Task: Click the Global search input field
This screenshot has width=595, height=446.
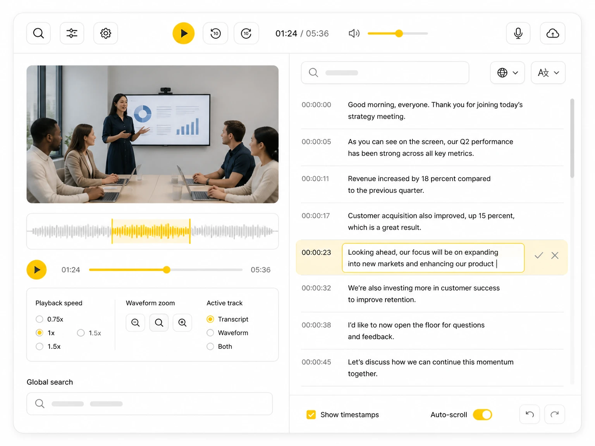Action: 150,404
